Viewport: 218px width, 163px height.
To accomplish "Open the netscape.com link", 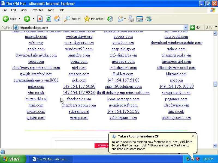I will (123, 62).
